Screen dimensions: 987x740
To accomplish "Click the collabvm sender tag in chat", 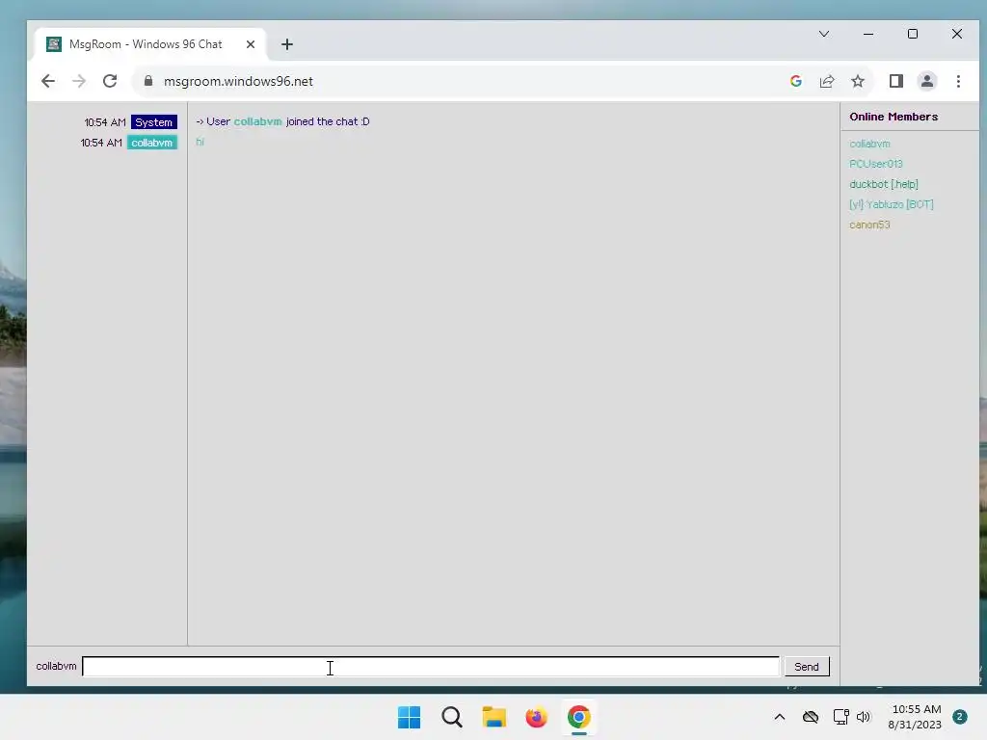I will 151,143.
